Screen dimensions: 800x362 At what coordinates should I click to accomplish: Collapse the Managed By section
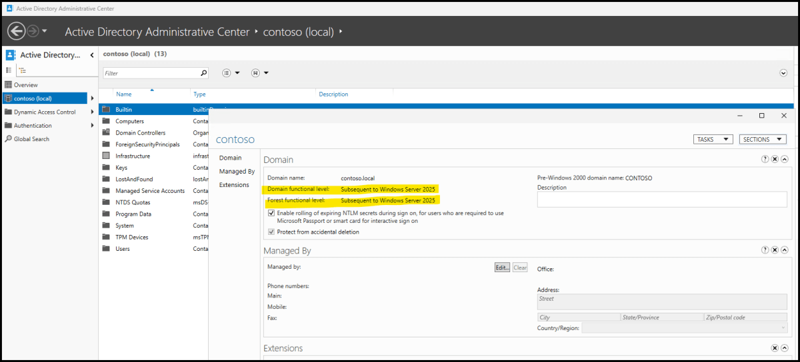click(784, 250)
